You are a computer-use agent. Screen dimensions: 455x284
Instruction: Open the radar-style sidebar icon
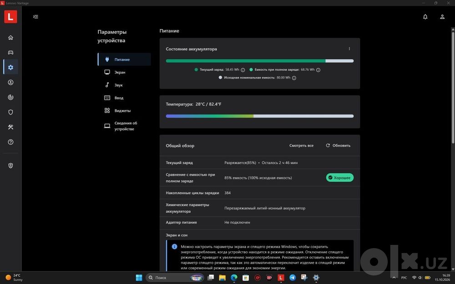click(x=11, y=97)
